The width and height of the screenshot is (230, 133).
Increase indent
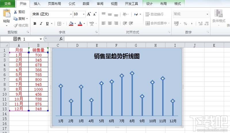coord(131,23)
